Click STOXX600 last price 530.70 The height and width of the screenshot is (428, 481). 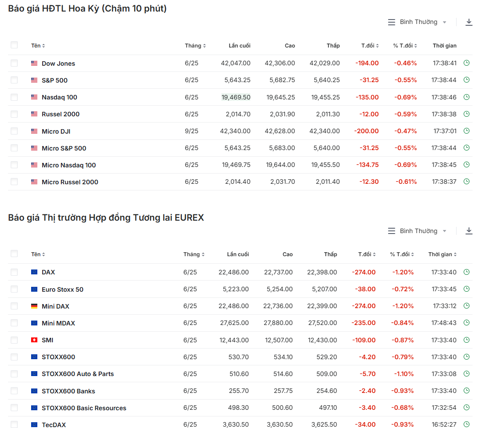coord(239,357)
